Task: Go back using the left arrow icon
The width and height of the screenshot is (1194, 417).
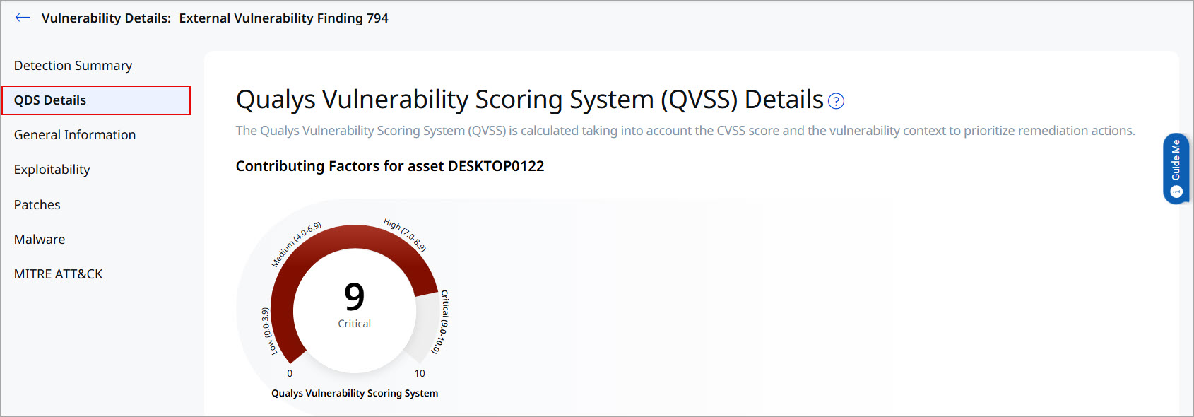Action: (x=23, y=18)
